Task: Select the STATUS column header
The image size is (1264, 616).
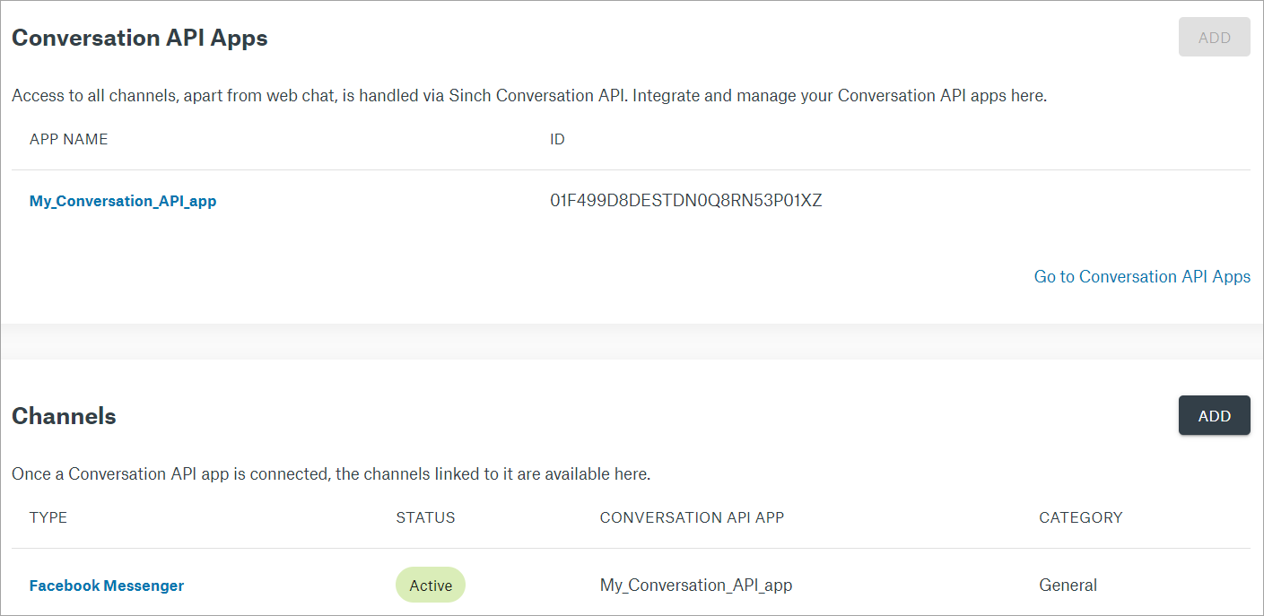Action: pyautogui.click(x=424, y=517)
